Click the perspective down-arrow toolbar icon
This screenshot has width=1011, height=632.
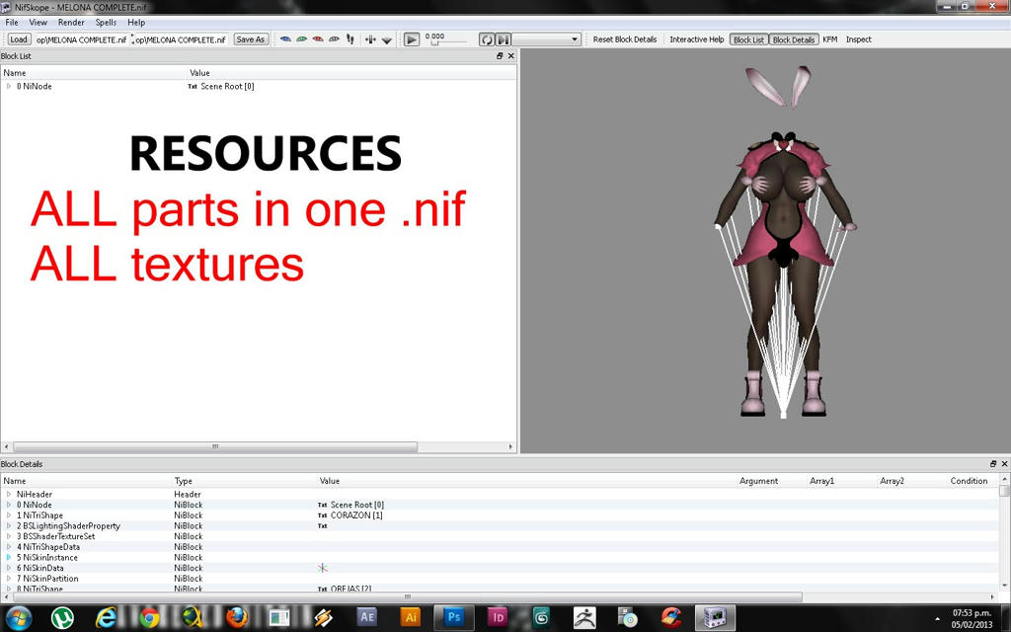(387, 39)
